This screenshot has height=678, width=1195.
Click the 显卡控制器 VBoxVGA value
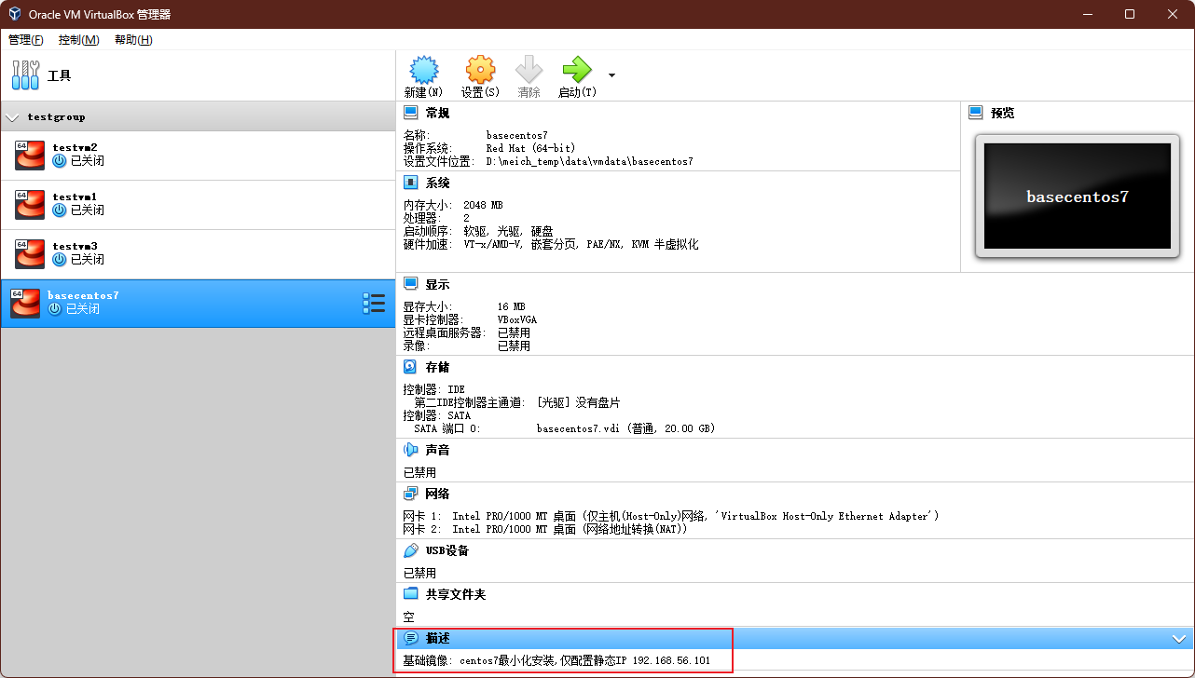pos(516,319)
